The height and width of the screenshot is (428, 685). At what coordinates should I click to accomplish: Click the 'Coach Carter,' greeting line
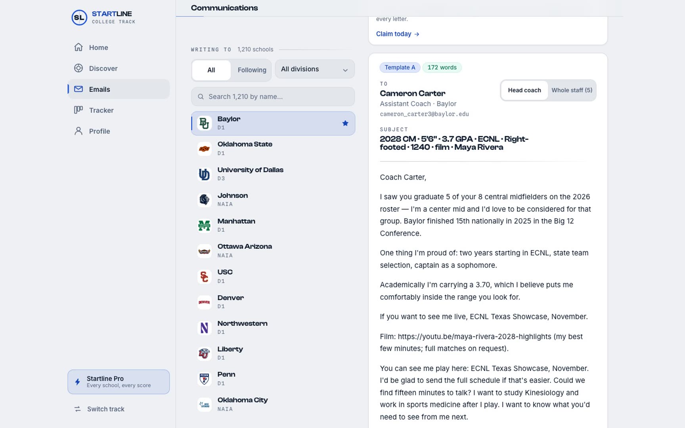point(403,178)
